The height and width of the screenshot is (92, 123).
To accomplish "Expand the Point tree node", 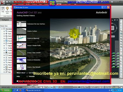I will tap(4, 34).
